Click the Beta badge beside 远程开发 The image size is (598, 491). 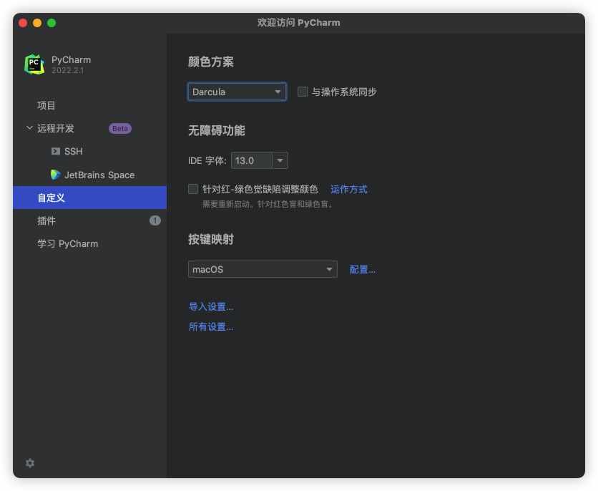tap(120, 129)
